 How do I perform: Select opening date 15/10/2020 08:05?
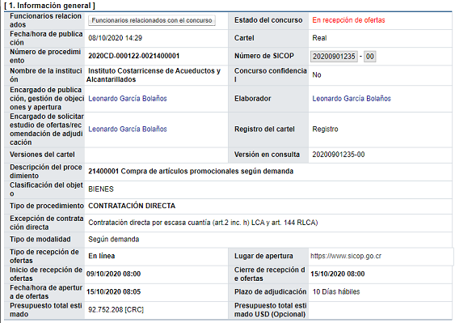pyautogui.click(x=113, y=292)
